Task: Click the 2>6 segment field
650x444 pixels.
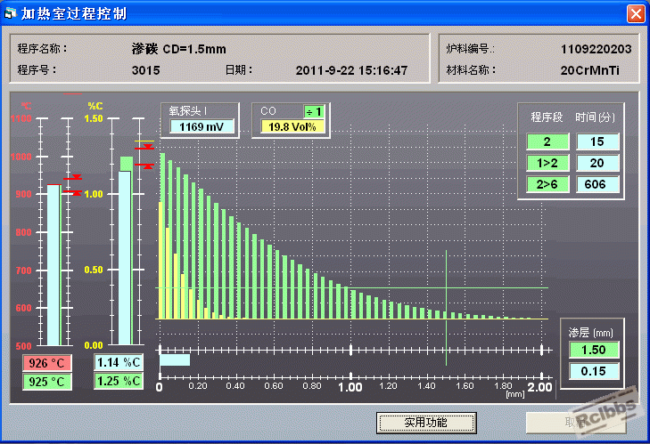Action: [547, 184]
